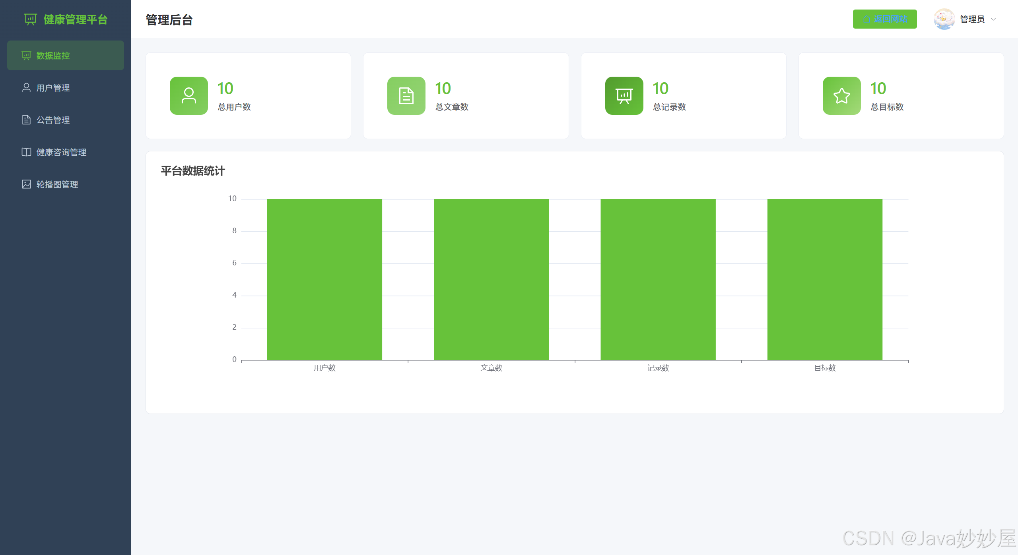This screenshot has height=555, width=1018.
Task: Click the document icon on 总文章数 card
Action: 406,96
